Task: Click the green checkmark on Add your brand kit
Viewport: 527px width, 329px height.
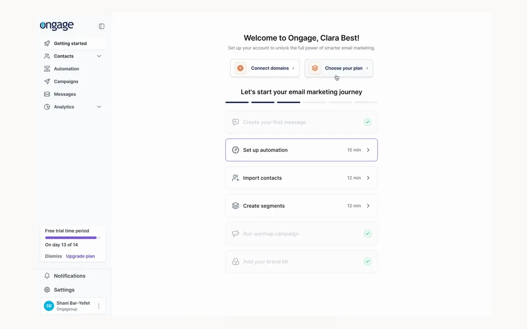Action: tap(368, 261)
